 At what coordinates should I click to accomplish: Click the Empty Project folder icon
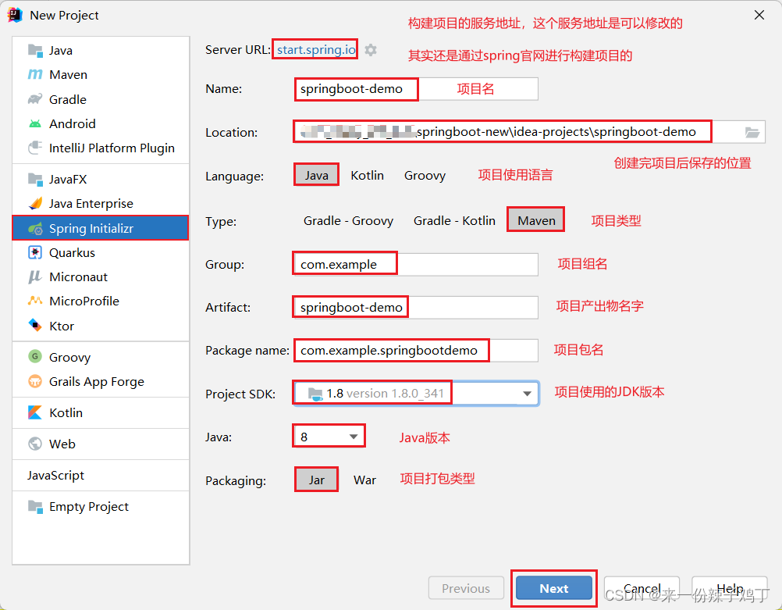tap(35, 506)
